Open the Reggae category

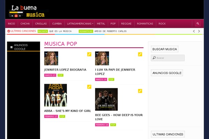(x=126, y=24)
